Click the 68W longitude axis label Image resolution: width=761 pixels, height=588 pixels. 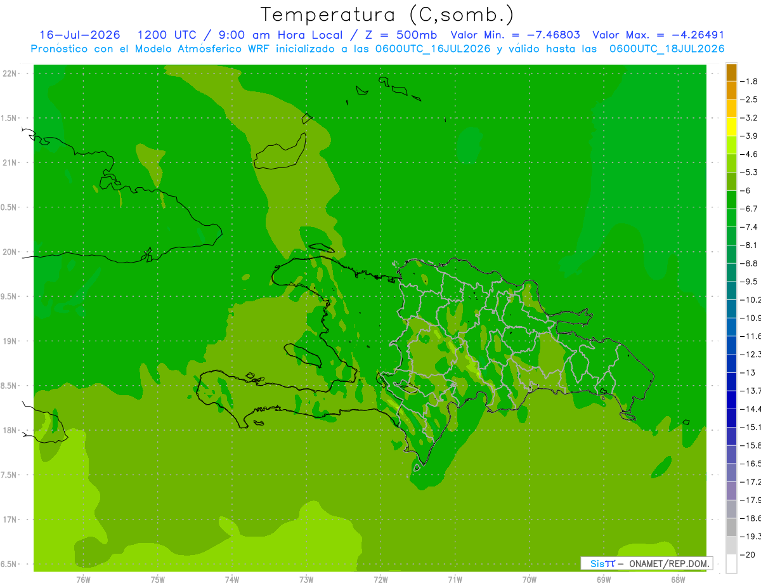(678, 579)
